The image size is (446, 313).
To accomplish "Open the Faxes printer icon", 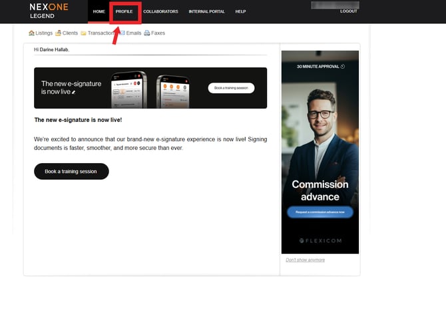I will click(146, 33).
